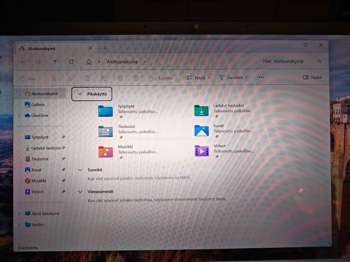Viewport: 350px width, 262px height.
Task: Collapse the Viimeisimmät section
Action: 80,192
